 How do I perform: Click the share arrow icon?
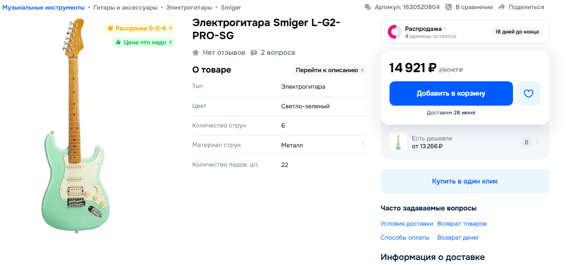(502, 7)
